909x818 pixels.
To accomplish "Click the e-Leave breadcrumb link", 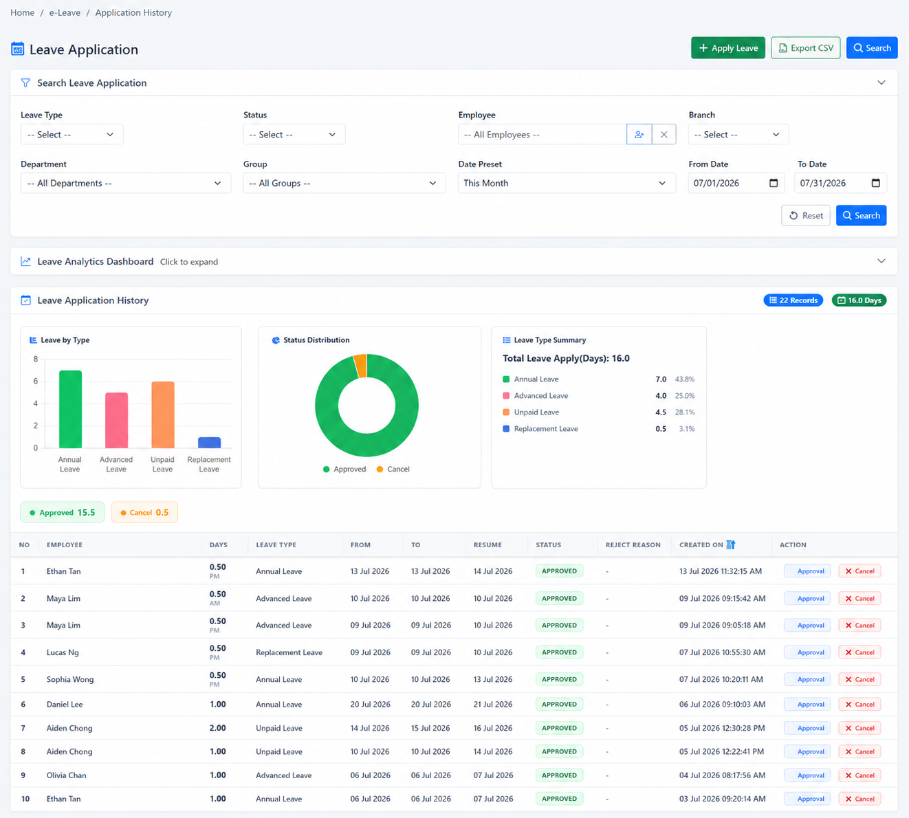I will click(x=65, y=12).
